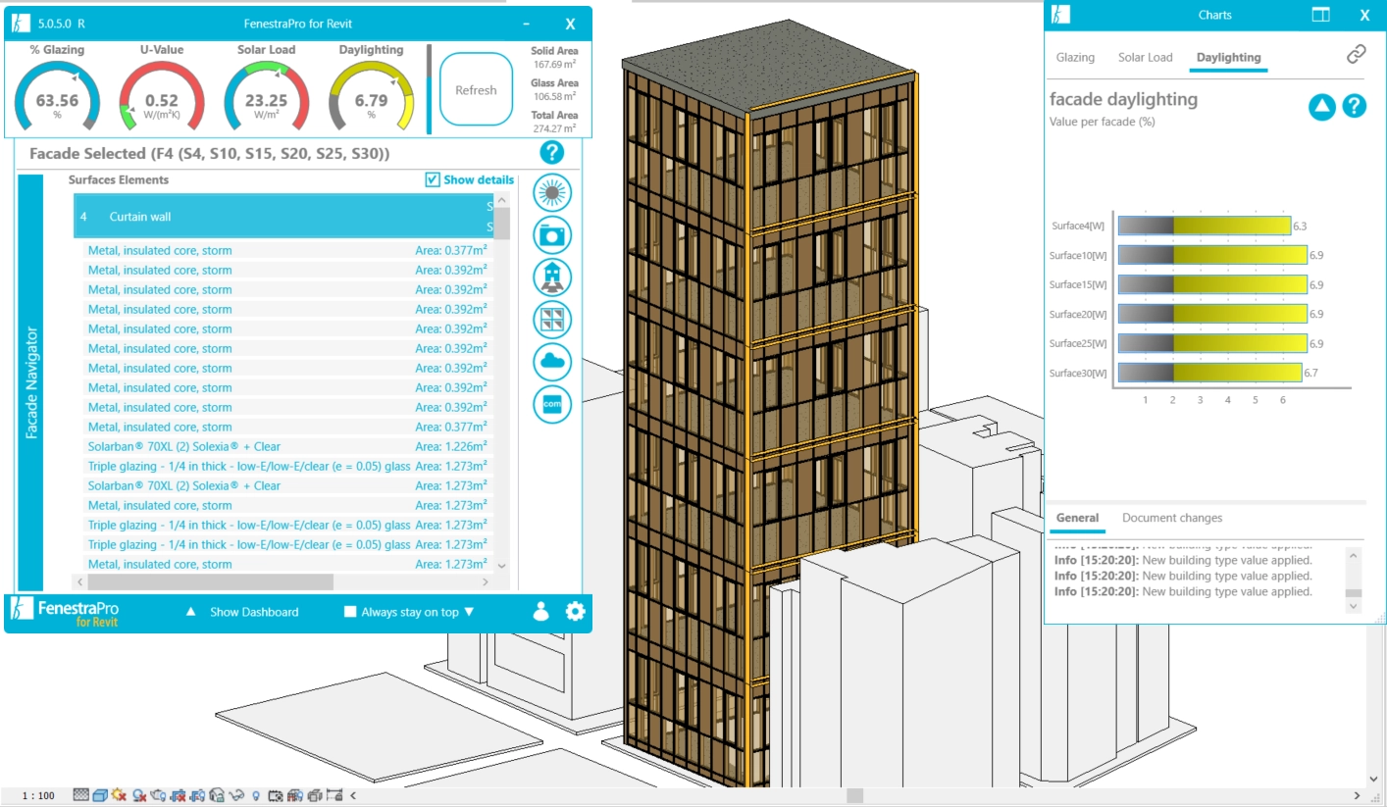Screen dimensions: 1387x807
Task: Open the facade daylighting help icon
Action: tap(1354, 106)
